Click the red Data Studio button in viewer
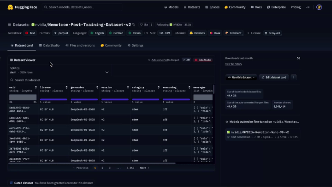This screenshot has width=332, height=187. tap(203, 60)
